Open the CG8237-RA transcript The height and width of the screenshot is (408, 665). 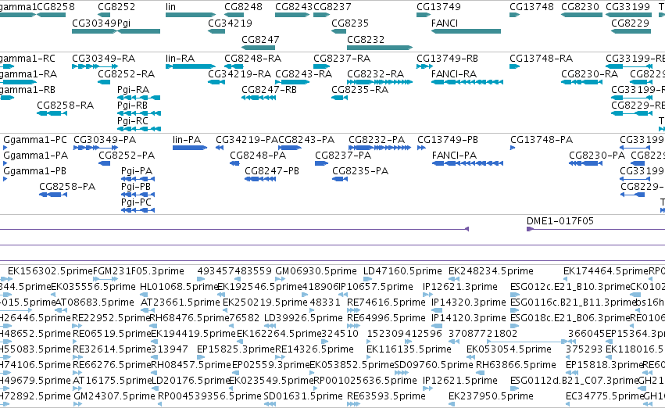pos(321,66)
